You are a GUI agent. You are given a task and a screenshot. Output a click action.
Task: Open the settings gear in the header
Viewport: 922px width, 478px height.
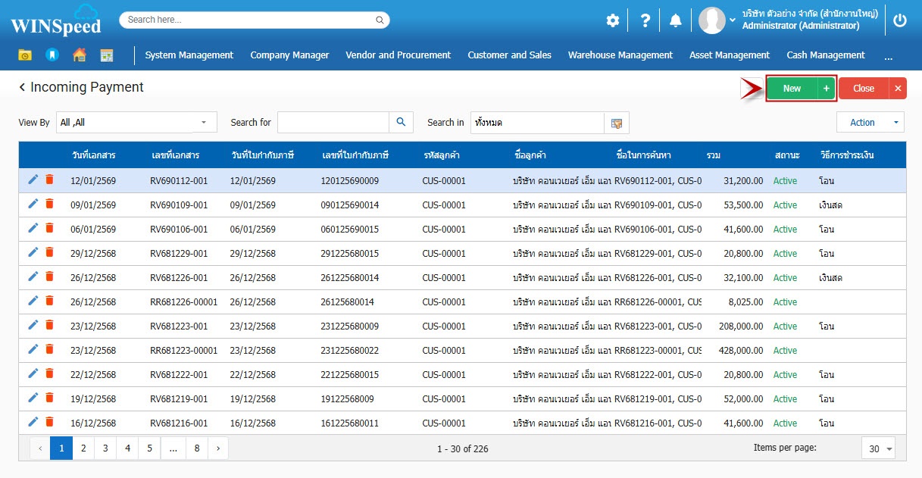click(x=612, y=20)
